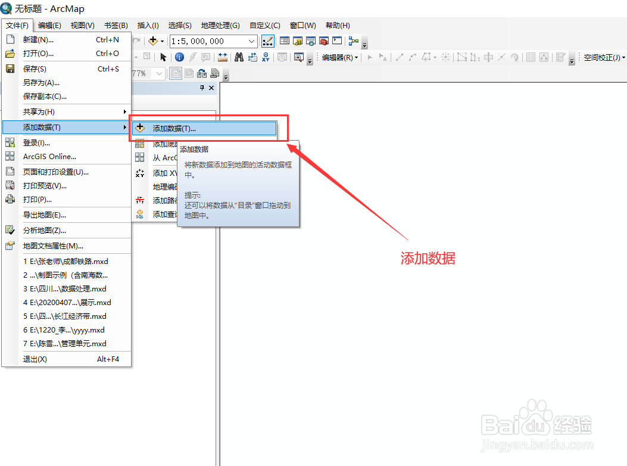Click the Find Route tool icon
627x466 pixels.
pyautogui.click(x=252, y=57)
